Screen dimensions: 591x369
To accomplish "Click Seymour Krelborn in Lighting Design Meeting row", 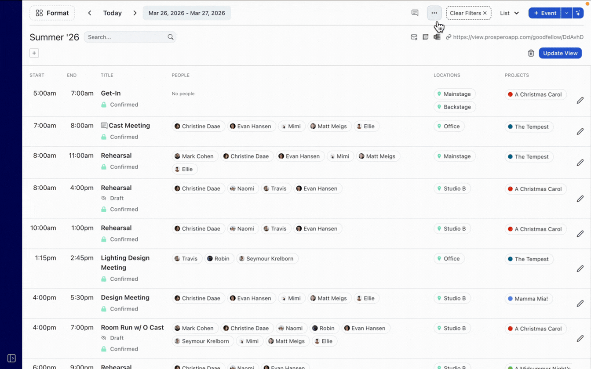I will click(267, 258).
